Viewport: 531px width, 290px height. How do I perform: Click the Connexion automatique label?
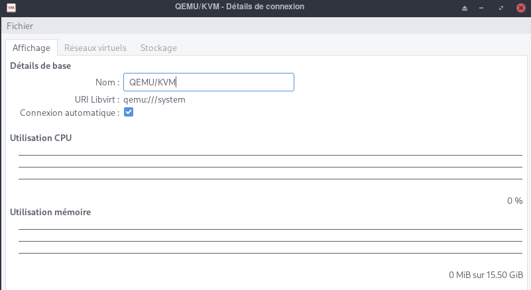[x=70, y=113]
